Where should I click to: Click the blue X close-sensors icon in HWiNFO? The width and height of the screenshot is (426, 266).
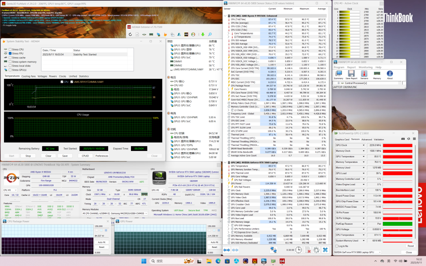click(x=325, y=250)
